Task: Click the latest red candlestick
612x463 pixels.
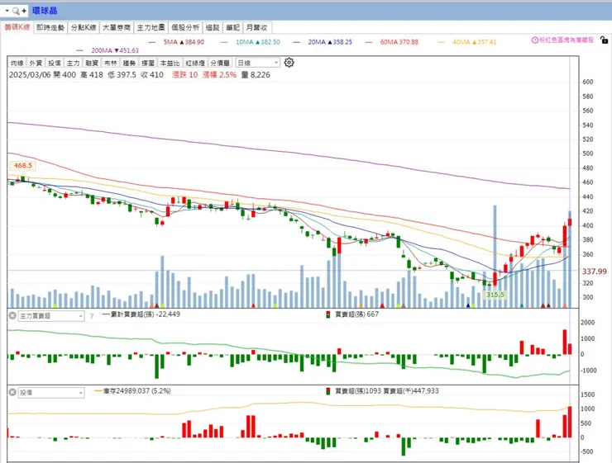Action: (570, 222)
